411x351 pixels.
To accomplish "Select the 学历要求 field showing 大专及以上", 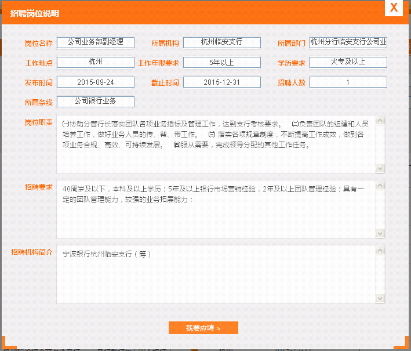I will (348, 62).
